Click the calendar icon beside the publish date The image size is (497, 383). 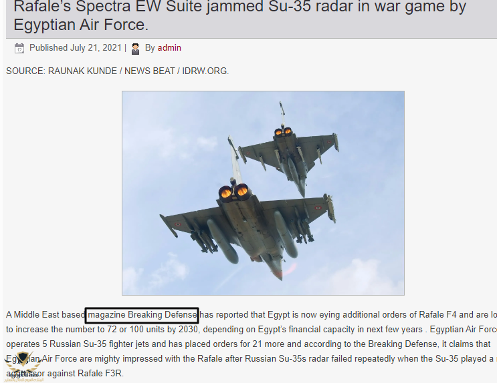click(x=19, y=49)
